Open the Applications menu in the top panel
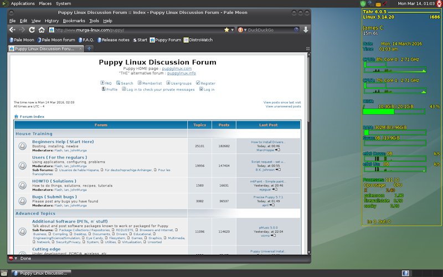443x277 pixels. coord(23,3)
